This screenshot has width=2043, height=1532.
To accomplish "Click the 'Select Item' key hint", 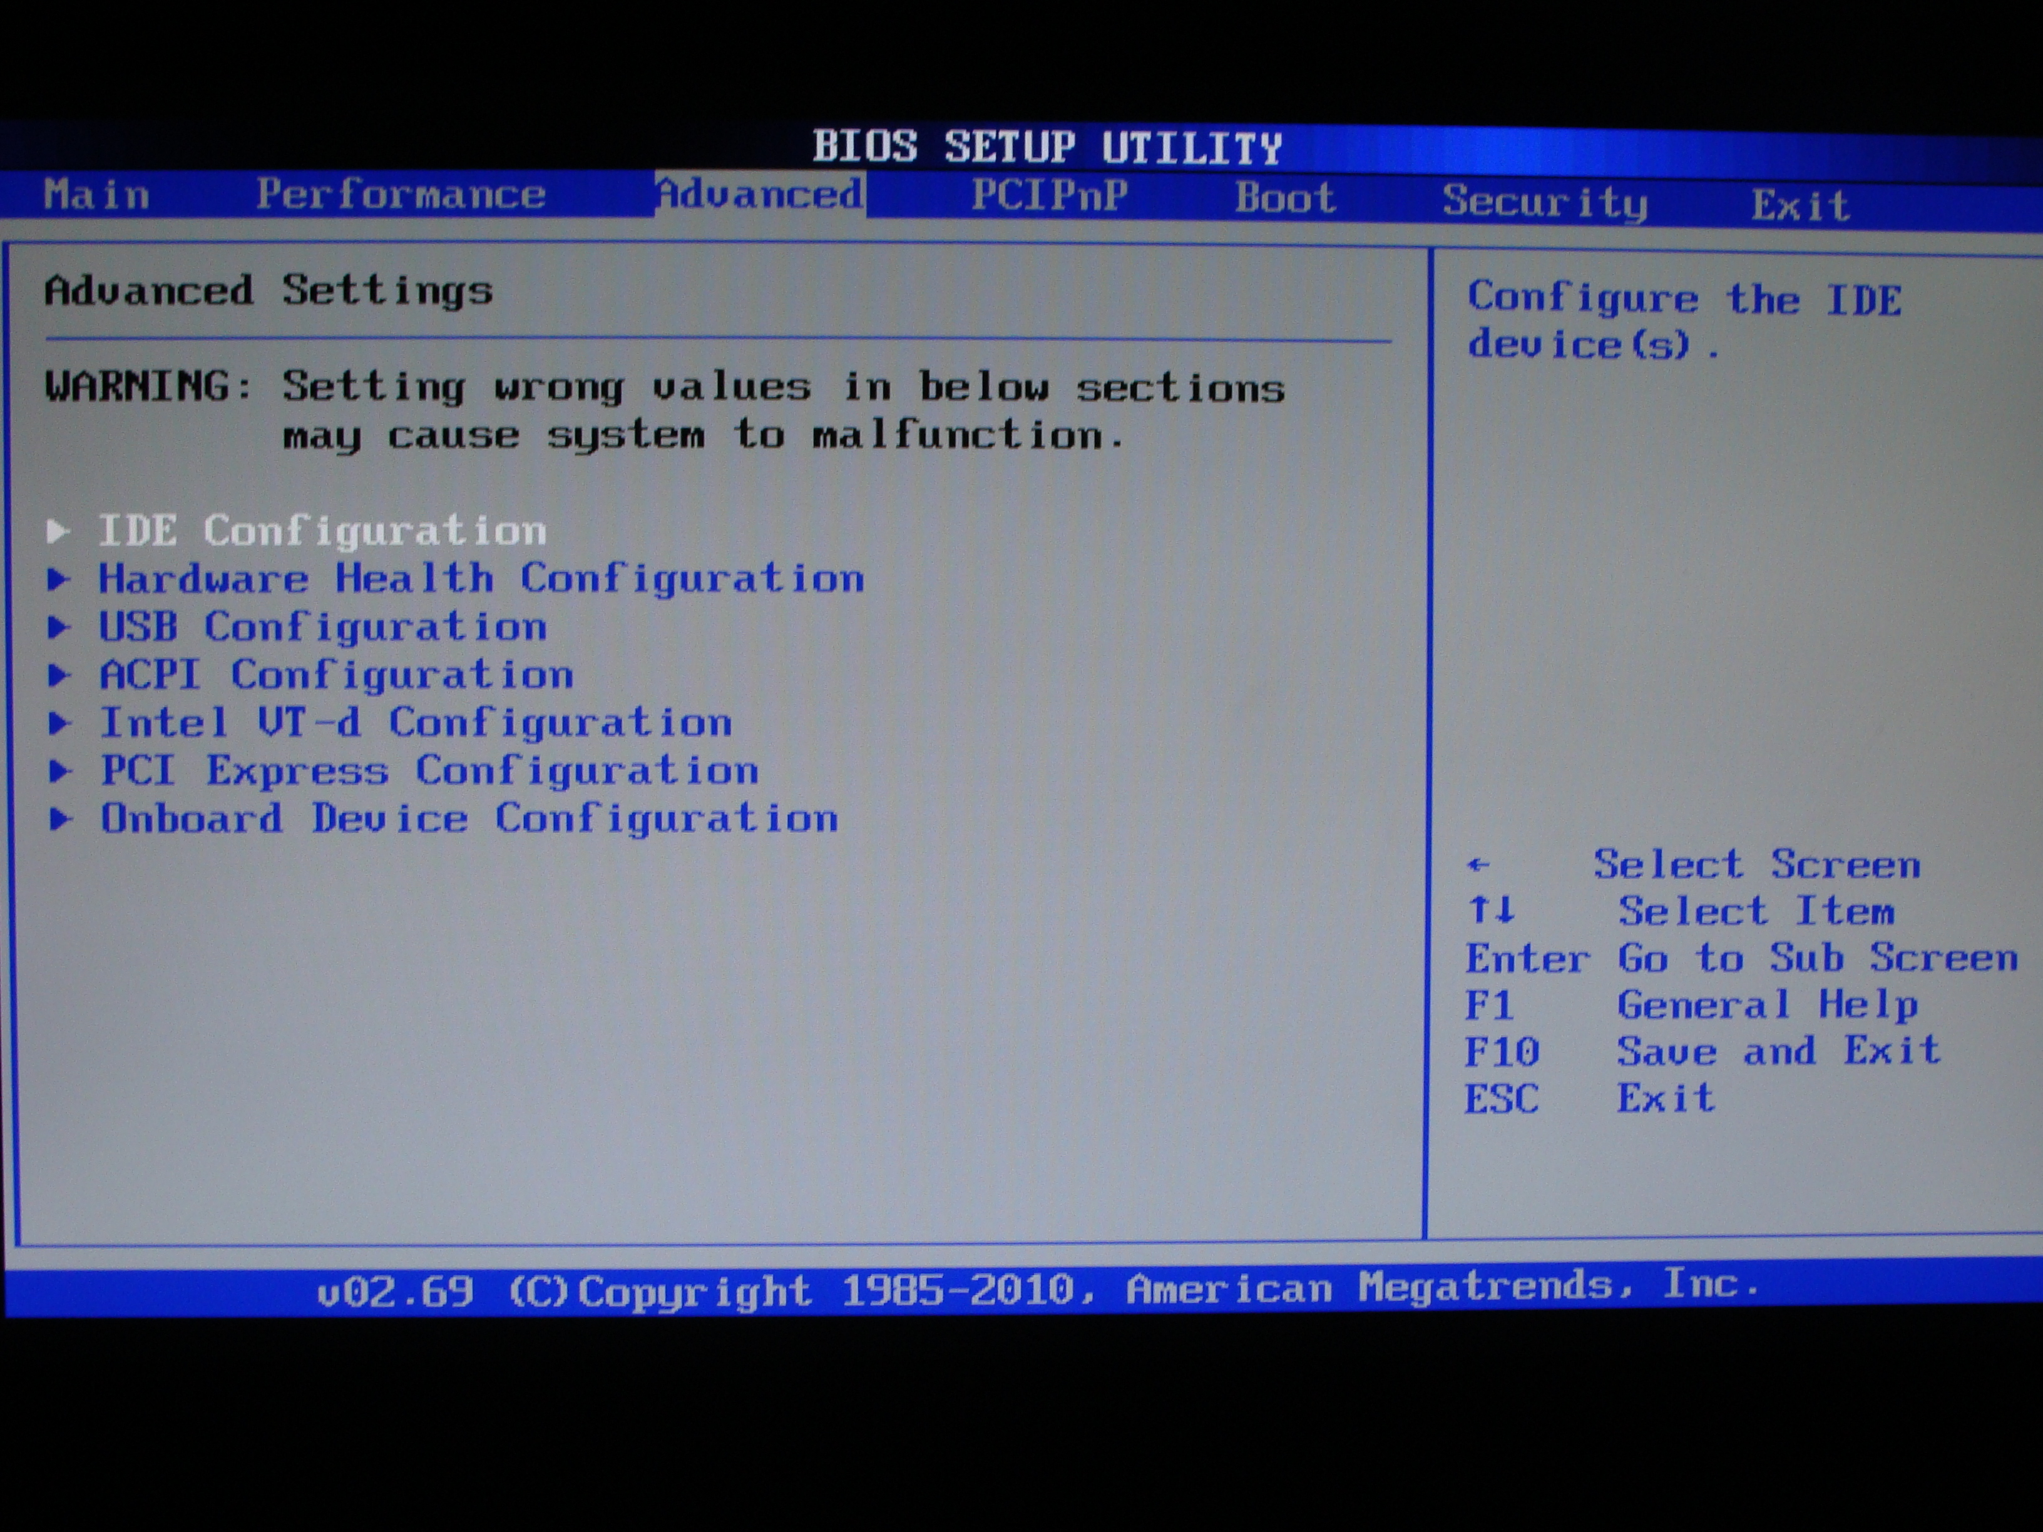I will click(x=1757, y=912).
